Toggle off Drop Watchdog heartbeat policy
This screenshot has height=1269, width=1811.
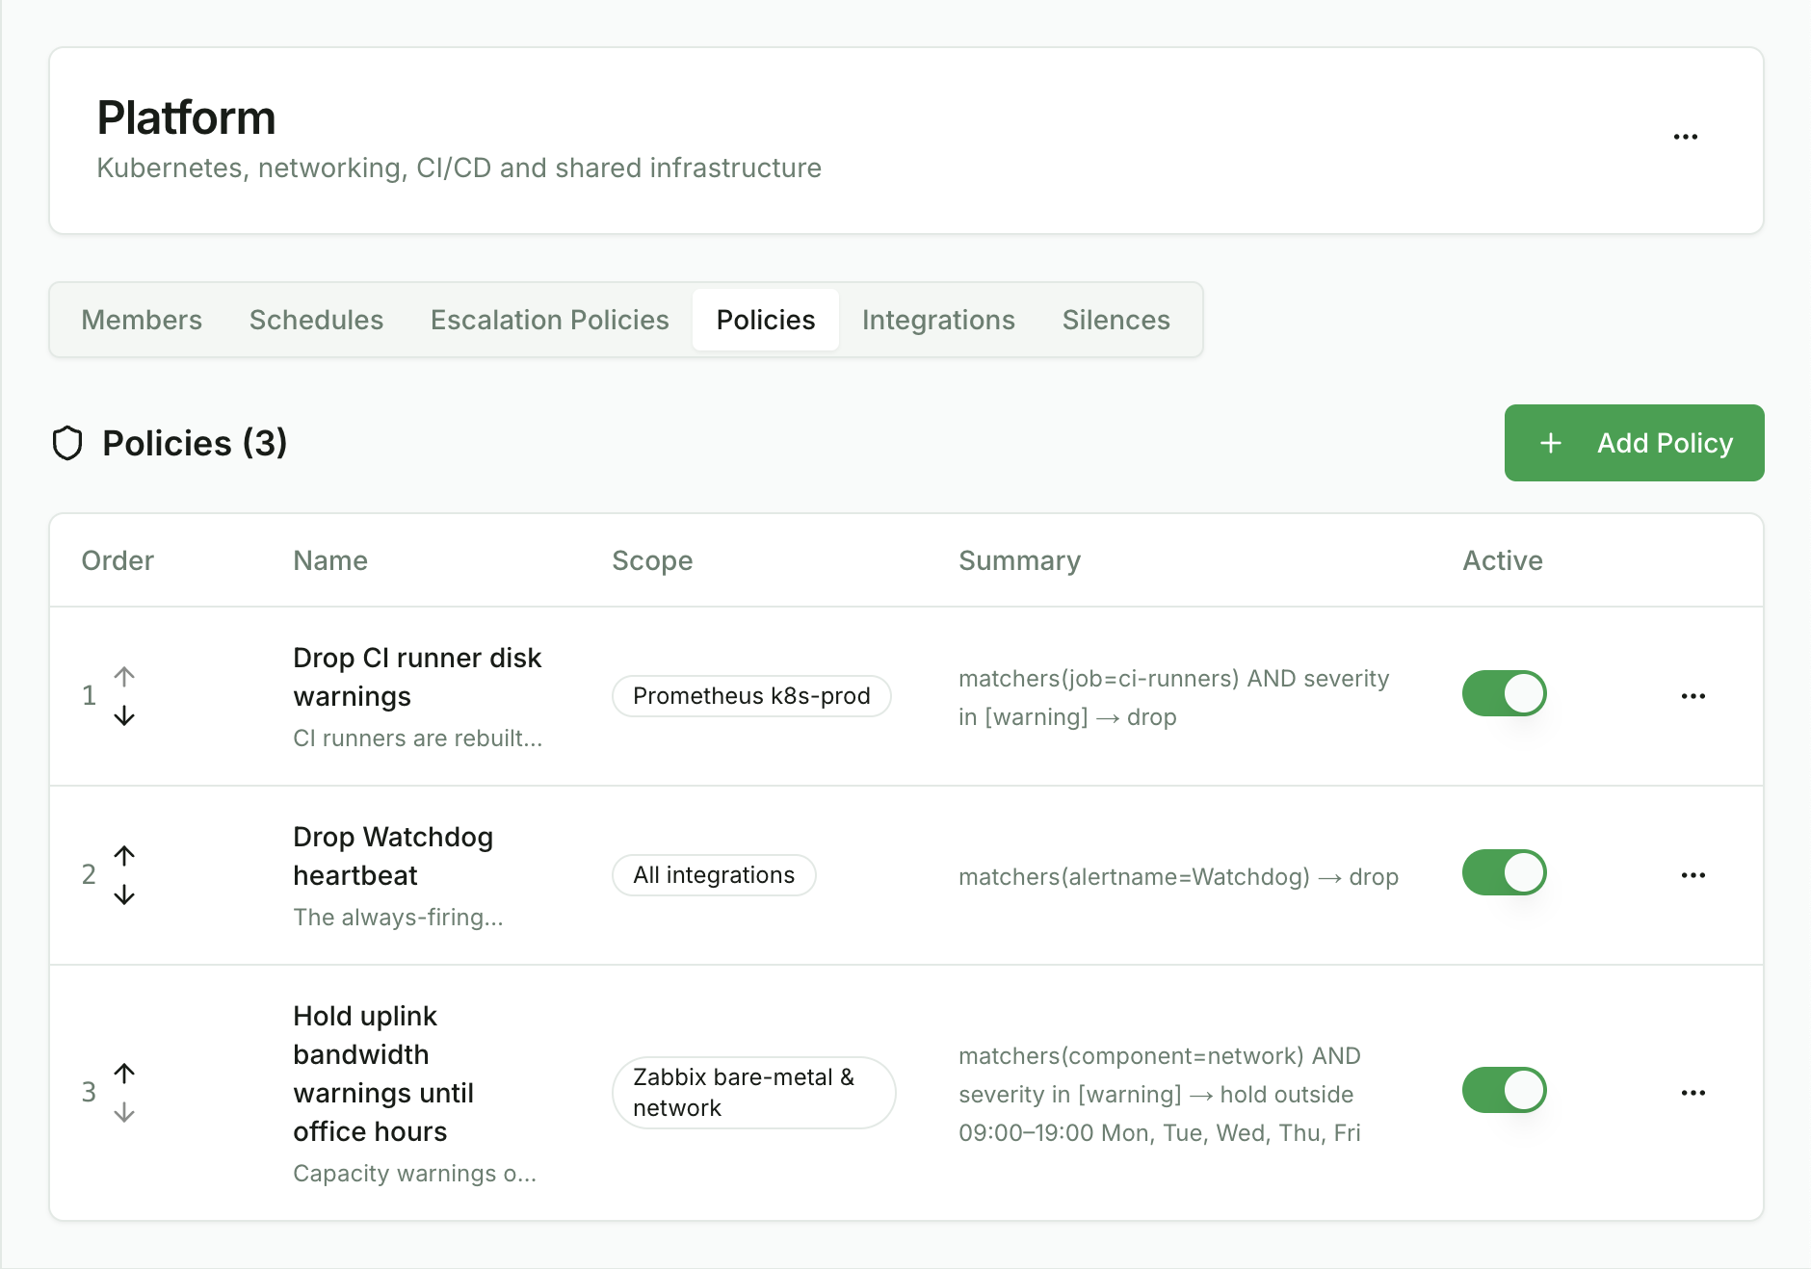1504,872
